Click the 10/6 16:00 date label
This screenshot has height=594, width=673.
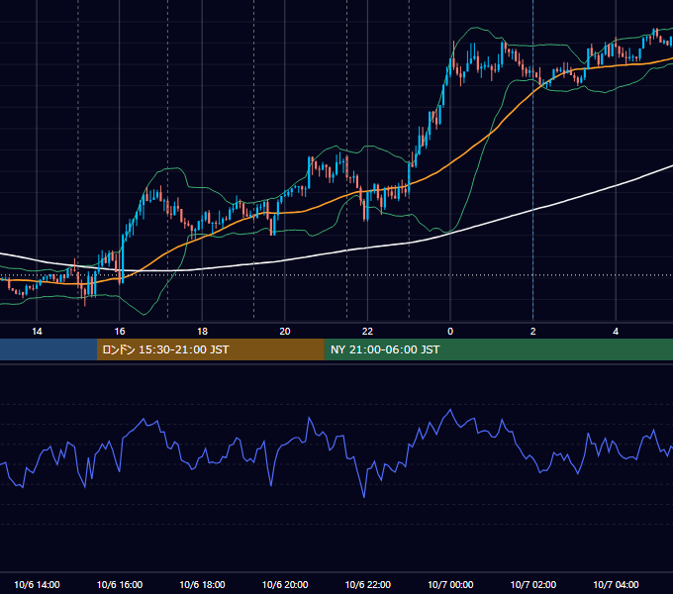120,584
